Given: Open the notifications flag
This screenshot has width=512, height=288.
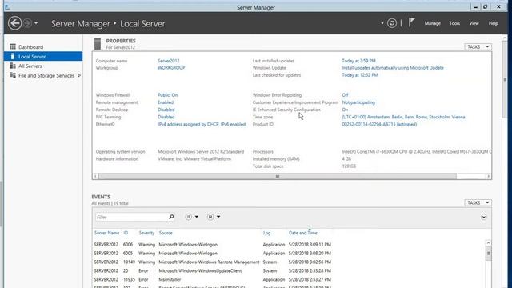Looking at the screenshot, I should [x=411, y=23].
